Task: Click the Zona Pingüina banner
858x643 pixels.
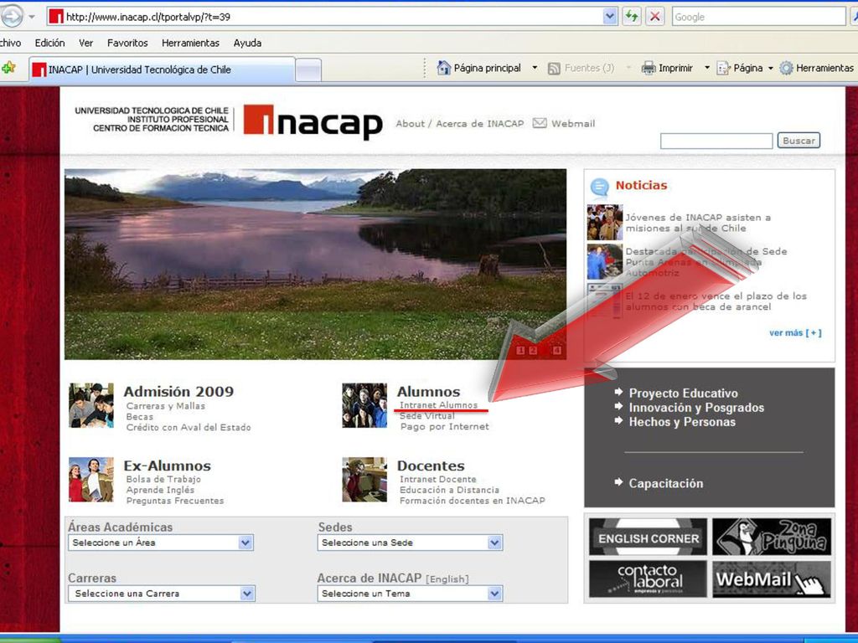Action: click(x=772, y=537)
